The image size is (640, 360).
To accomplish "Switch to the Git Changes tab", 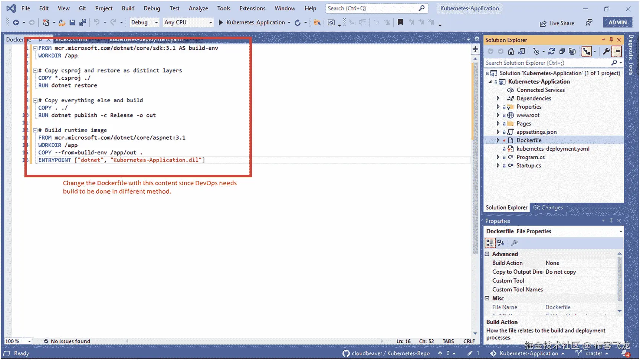I will tap(548, 207).
